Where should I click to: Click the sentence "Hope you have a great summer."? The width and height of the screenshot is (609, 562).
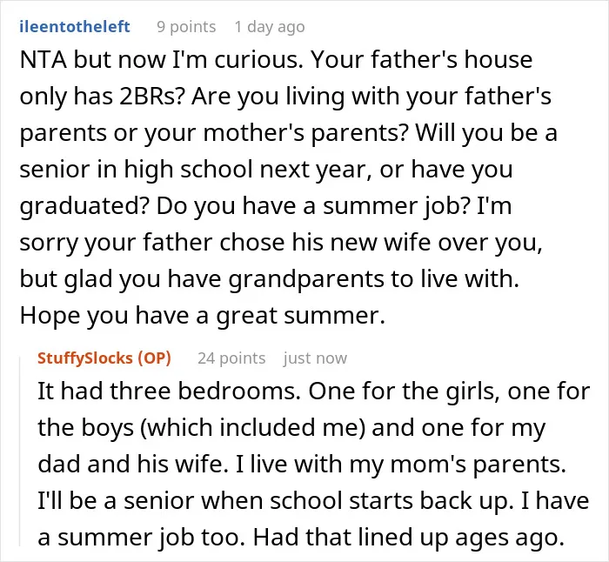203,316
